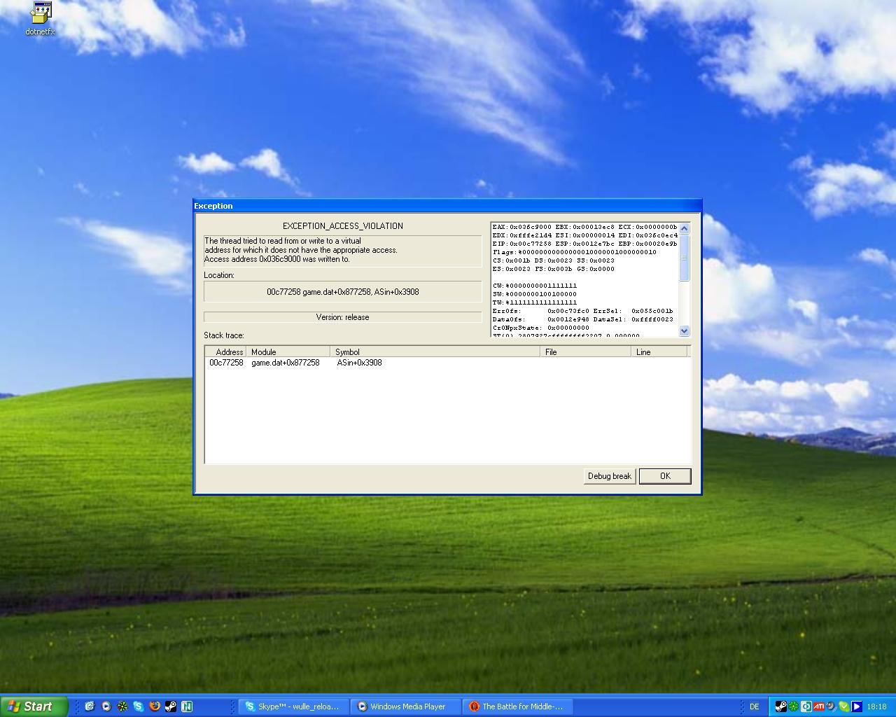Click the teal bracket tray icon

(x=806, y=706)
